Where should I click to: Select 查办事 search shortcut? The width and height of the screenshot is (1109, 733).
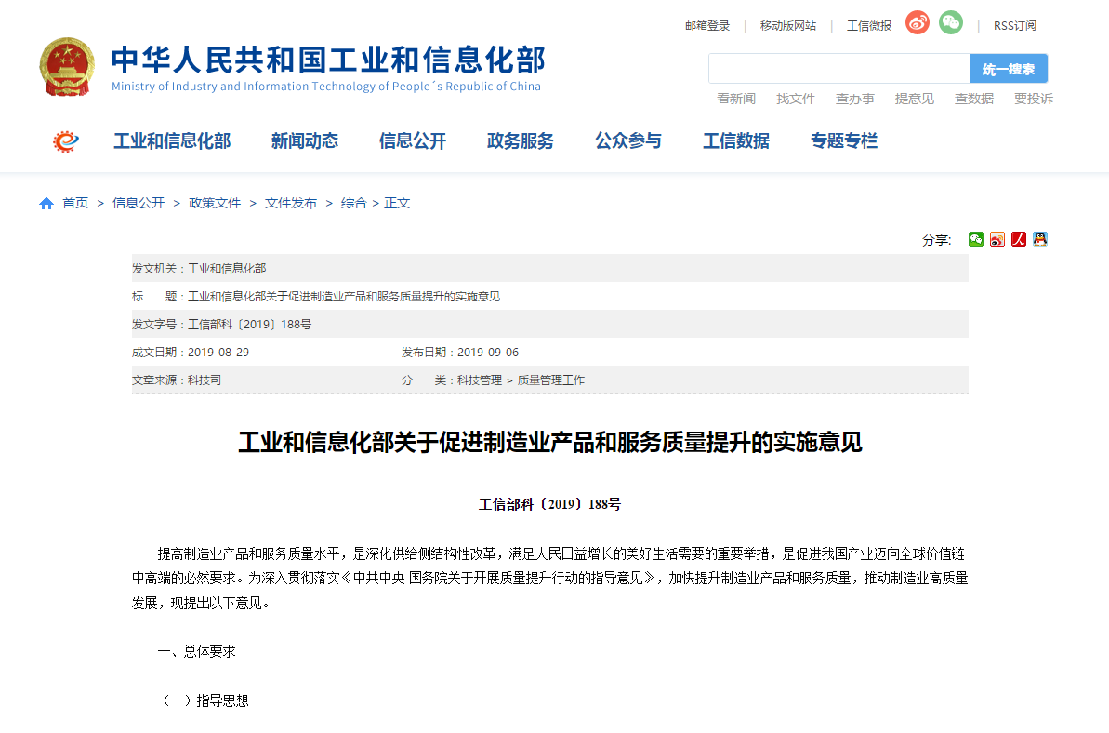(855, 99)
